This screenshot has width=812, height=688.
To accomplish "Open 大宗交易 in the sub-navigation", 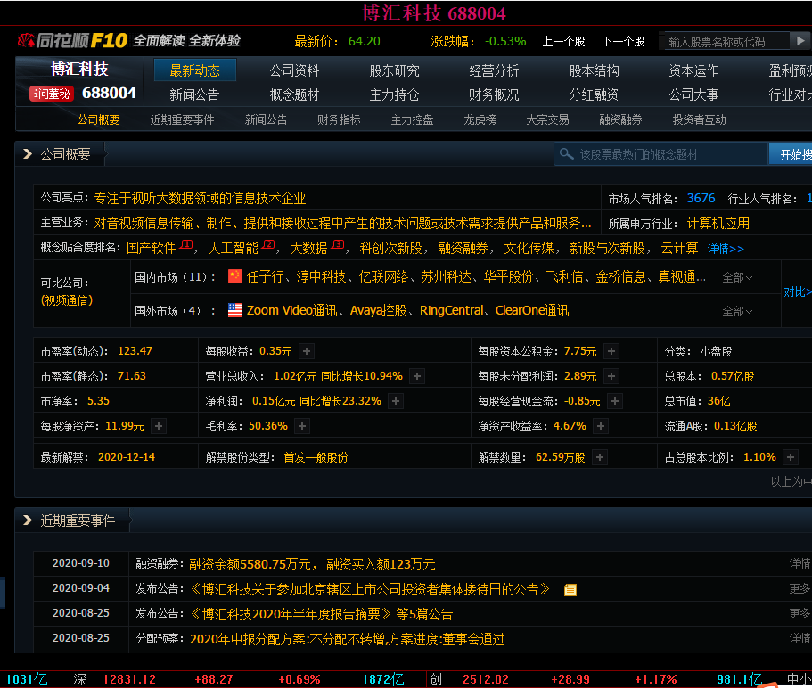I will [x=547, y=120].
